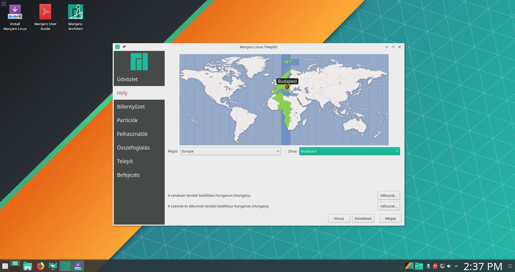Click the Manjaro logo in installer sidebar

pyautogui.click(x=139, y=62)
